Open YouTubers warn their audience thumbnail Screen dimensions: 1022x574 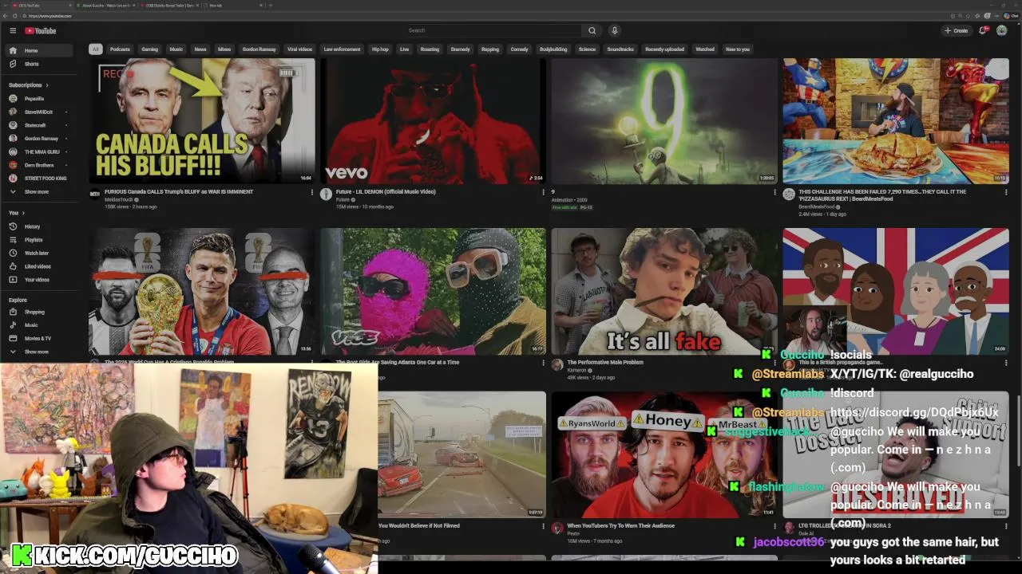[x=664, y=454]
